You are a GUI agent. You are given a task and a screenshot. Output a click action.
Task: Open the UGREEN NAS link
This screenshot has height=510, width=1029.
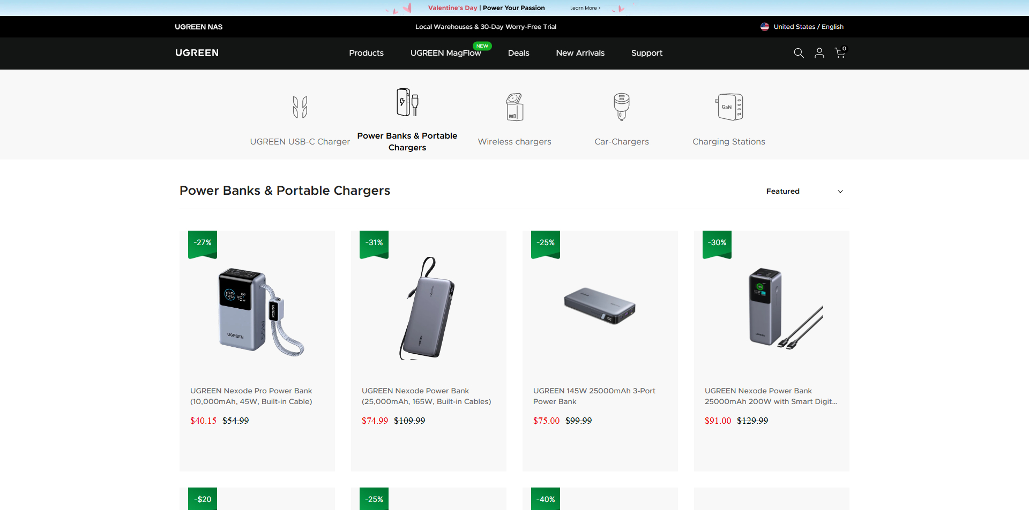198,26
